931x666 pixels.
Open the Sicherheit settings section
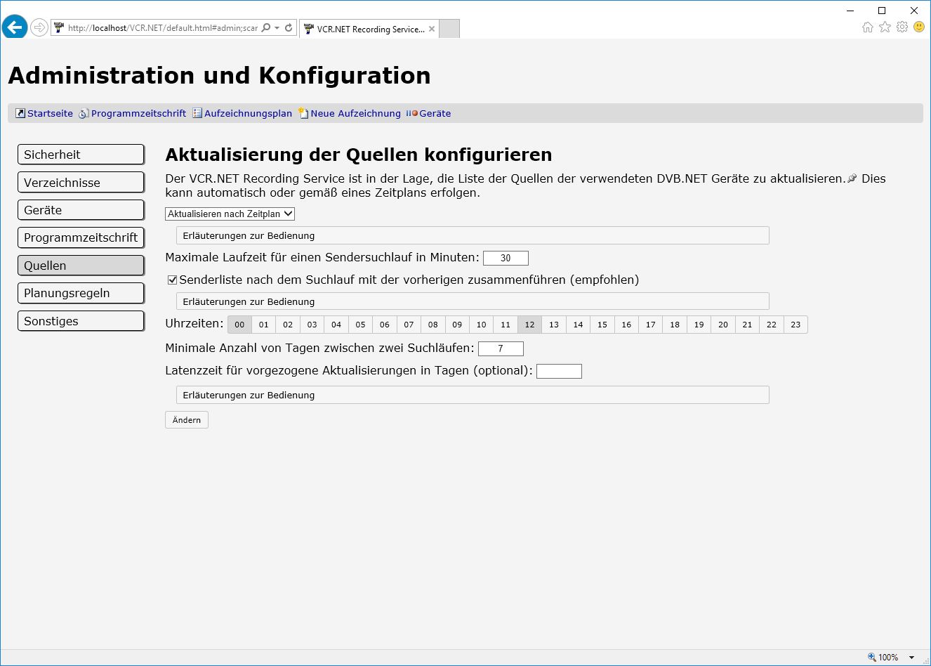pyautogui.click(x=81, y=155)
